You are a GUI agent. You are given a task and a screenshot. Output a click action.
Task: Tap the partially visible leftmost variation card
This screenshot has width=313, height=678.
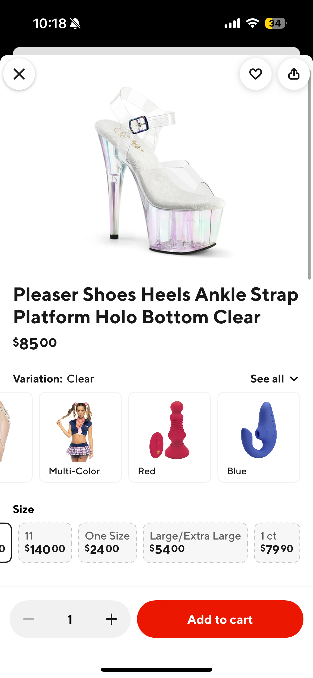(16, 437)
